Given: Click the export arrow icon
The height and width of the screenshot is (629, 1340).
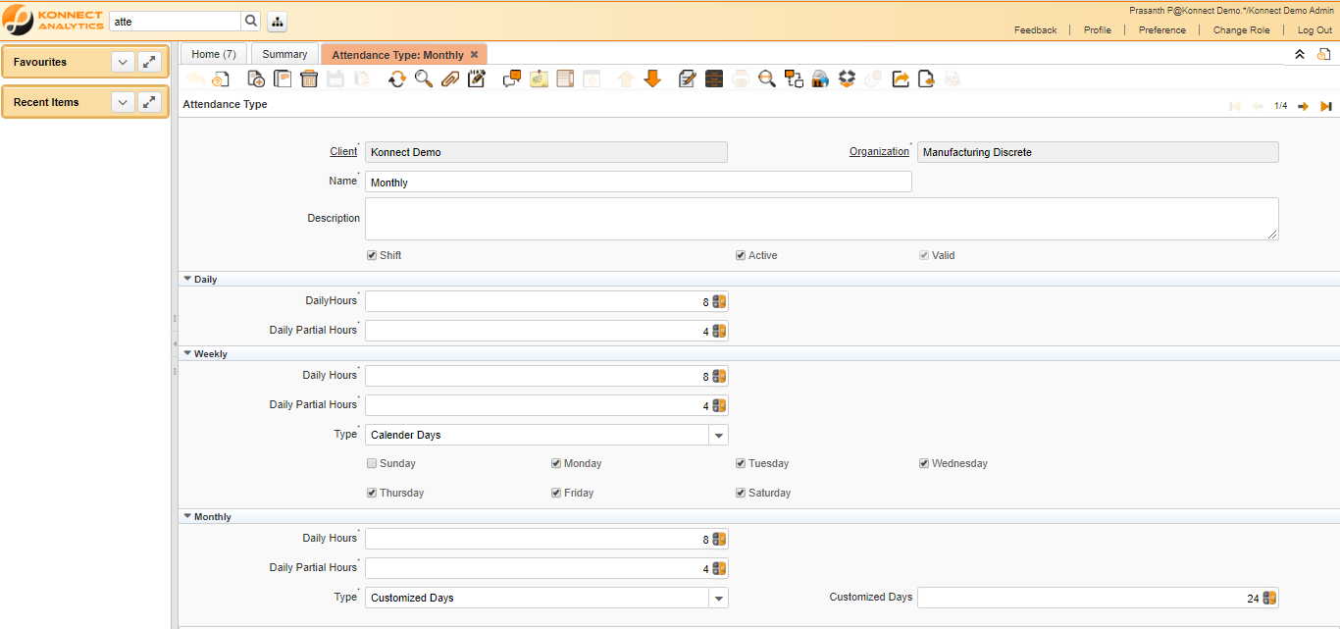Looking at the screenshot, I should [x=901, y=79].
